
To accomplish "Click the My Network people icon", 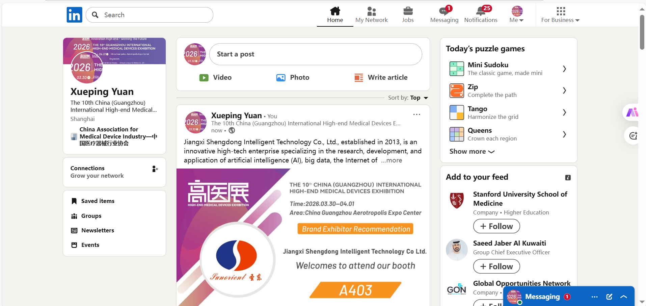I will click(x=371, y=11).
